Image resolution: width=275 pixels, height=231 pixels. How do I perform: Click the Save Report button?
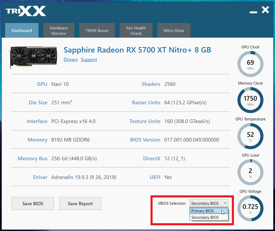[x=80, y=203]
